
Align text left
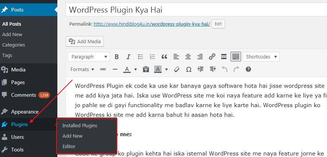point(176,57)
